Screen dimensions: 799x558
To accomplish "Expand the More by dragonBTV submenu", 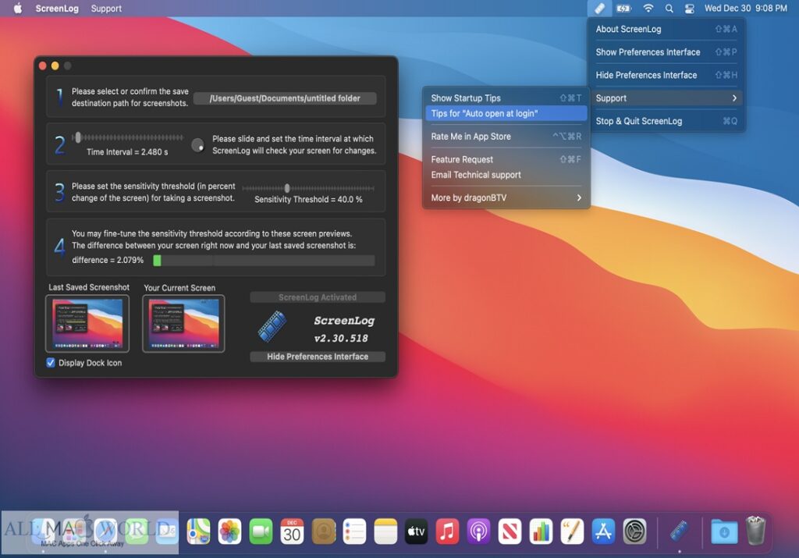I will tap(506, 197).
